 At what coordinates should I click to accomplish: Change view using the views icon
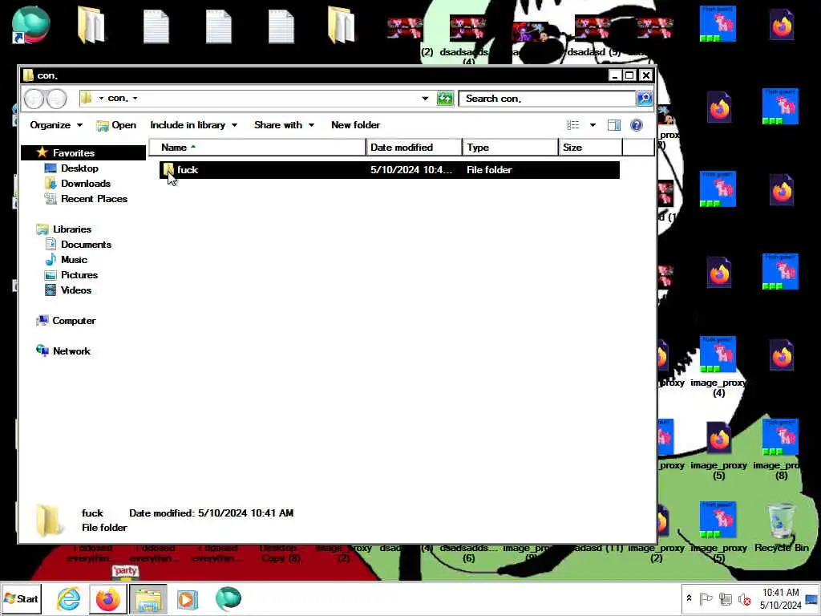coord(572,125)
